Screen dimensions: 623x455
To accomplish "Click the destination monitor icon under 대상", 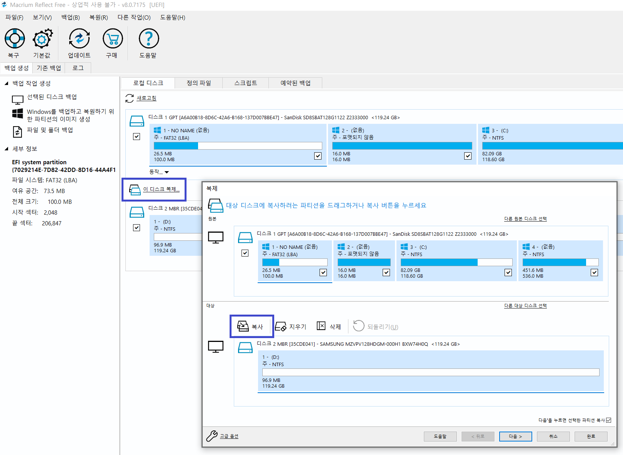I will [x=216, y=347].
